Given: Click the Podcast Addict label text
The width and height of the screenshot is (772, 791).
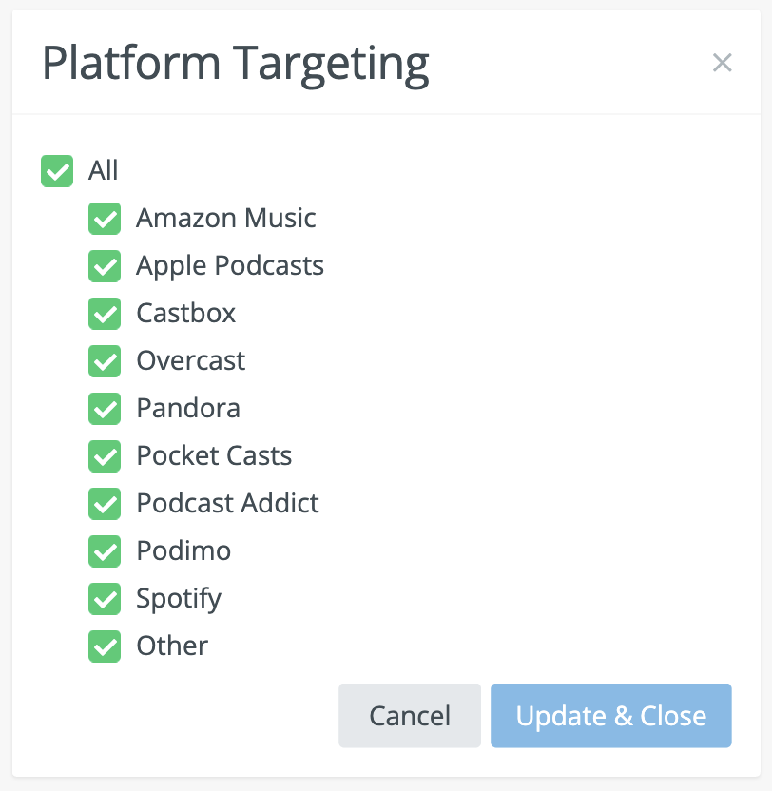Looking at the screenshot, I should tap(228, 504).
